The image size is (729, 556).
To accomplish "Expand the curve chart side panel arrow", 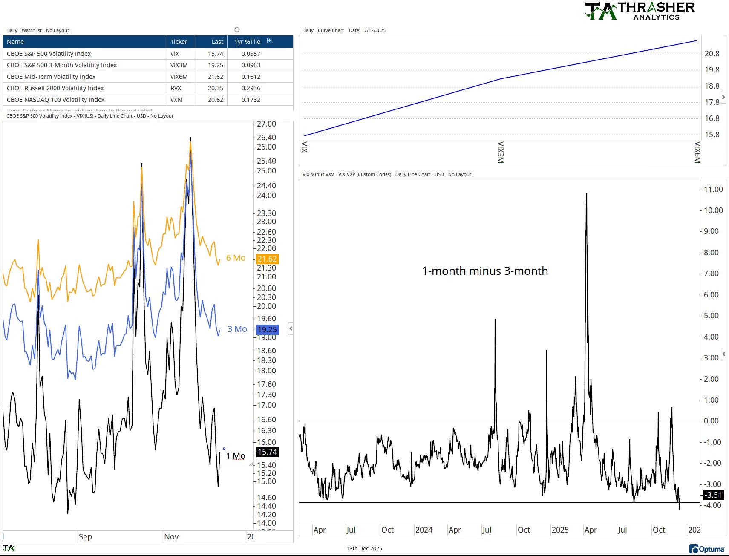I will (x=723, y=98).
